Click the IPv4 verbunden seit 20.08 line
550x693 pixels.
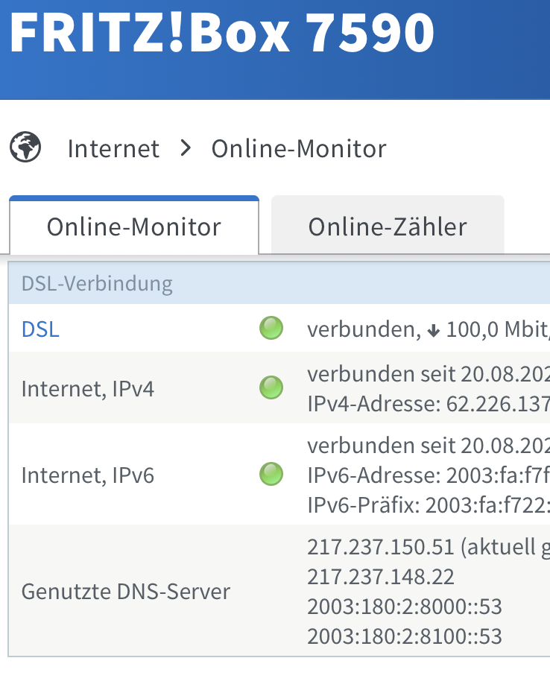[429, 374]
